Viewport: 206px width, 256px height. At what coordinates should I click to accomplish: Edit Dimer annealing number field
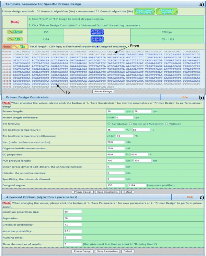pos(116,167)
